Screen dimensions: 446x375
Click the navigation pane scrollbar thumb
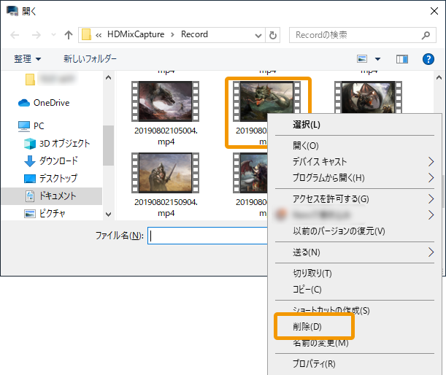tap(108, 145)
